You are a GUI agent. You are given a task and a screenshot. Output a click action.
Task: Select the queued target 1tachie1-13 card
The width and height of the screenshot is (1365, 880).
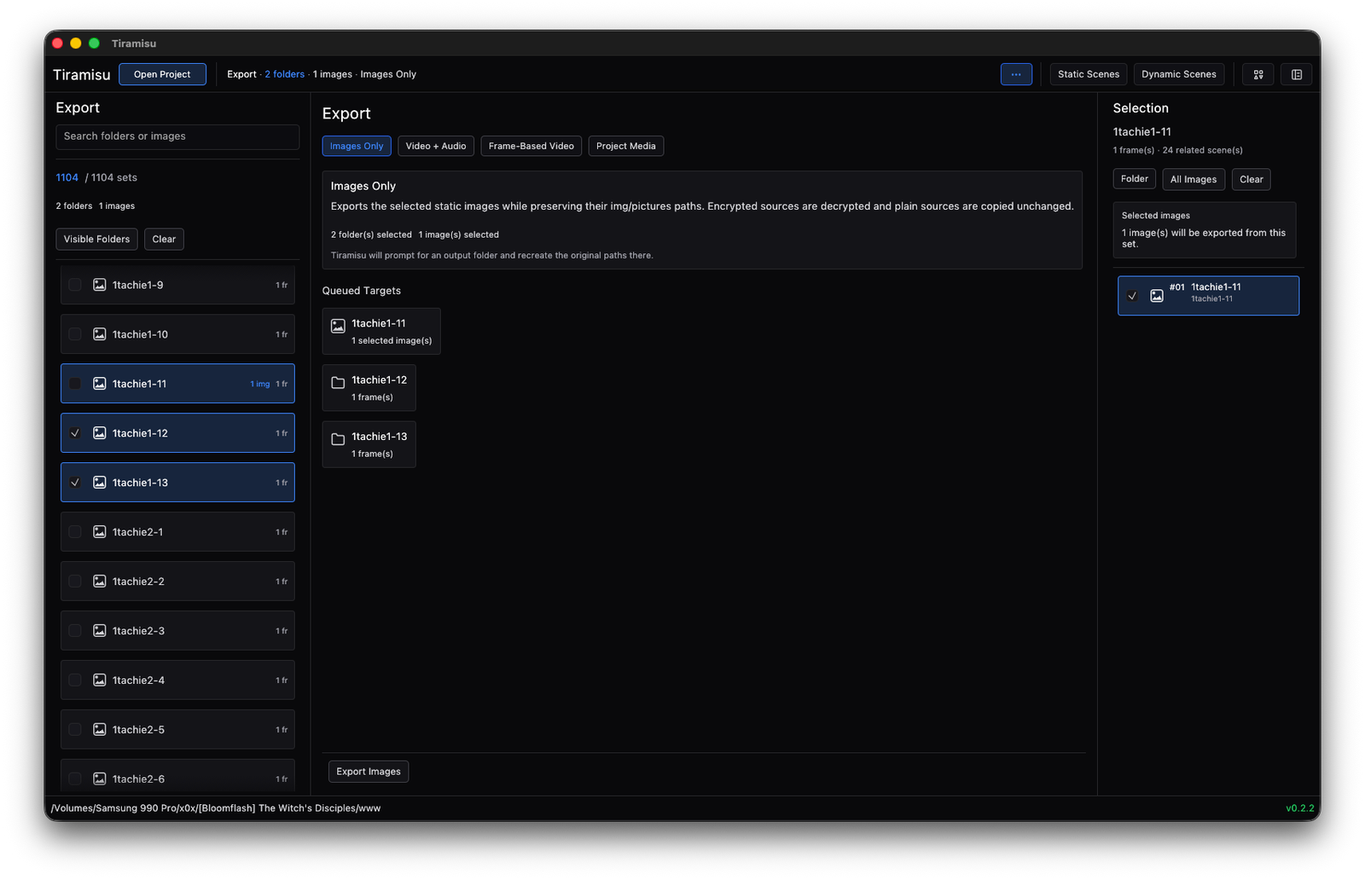tap(369, 444)
